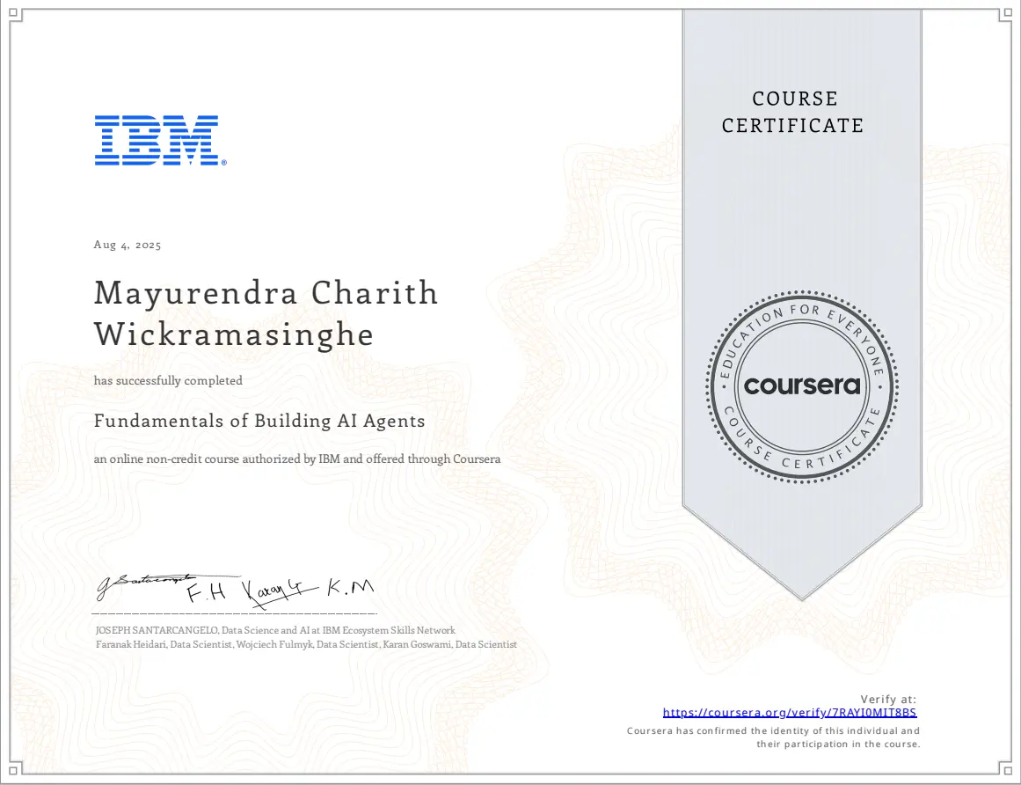Click the 'F.H' handwritten signature
The image size is (1021, 785).
207,593
